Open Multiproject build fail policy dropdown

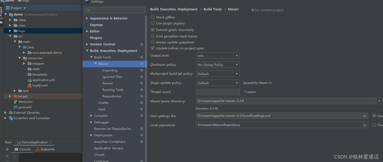click(x=218, y=74)
